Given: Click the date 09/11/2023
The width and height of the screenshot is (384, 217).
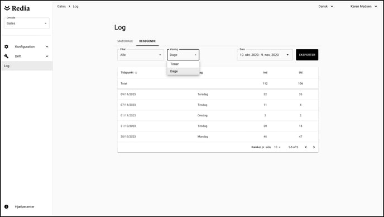Looking at the screenshot, I should [x=128, y=95].
